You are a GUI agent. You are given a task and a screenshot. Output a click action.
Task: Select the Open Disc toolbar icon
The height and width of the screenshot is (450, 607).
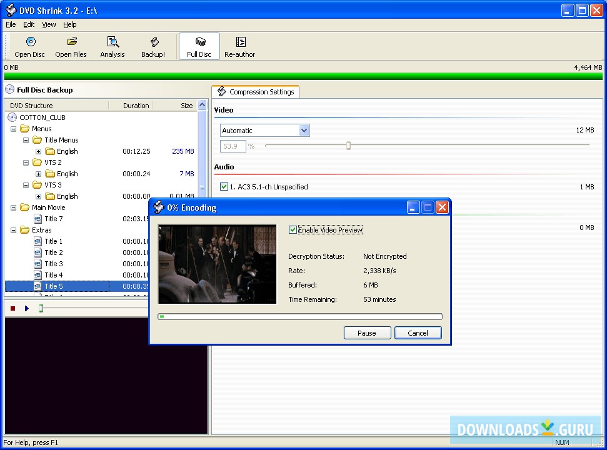tap(29, 44)
